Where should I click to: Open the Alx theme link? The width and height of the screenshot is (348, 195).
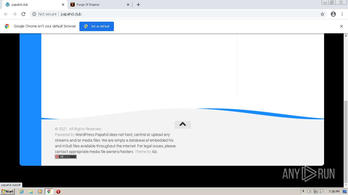tap(154, 152)
